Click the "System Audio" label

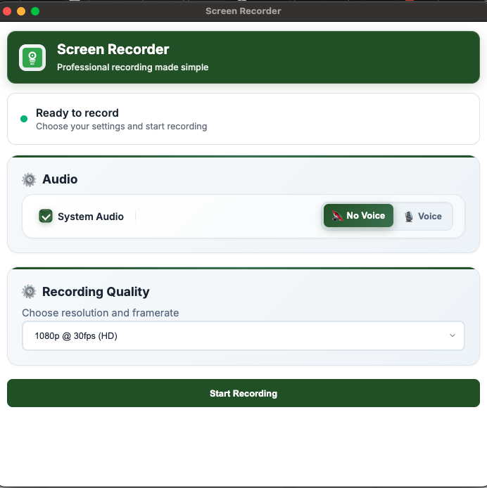pyautogui.click(x=91, y=217)
